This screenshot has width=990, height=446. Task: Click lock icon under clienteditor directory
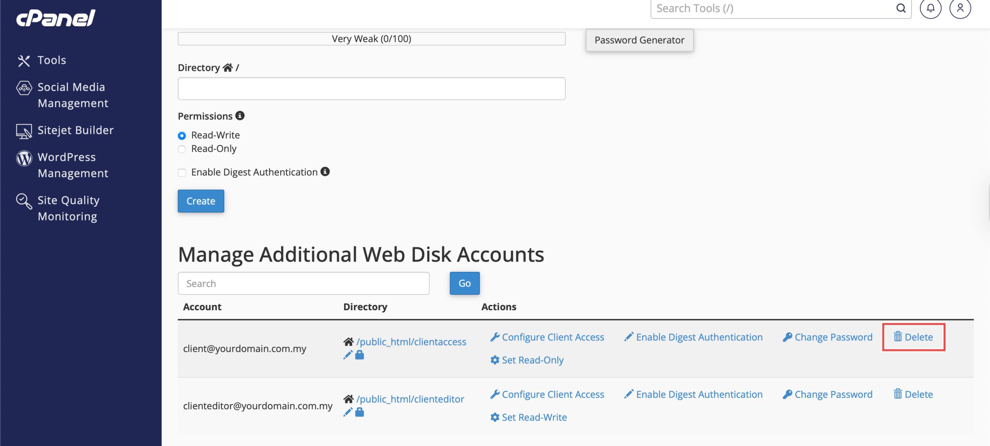point(360,412)
